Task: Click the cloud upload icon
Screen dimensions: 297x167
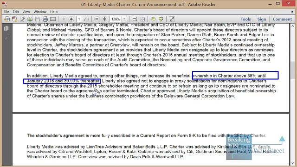Action: (x=30, y=19)
